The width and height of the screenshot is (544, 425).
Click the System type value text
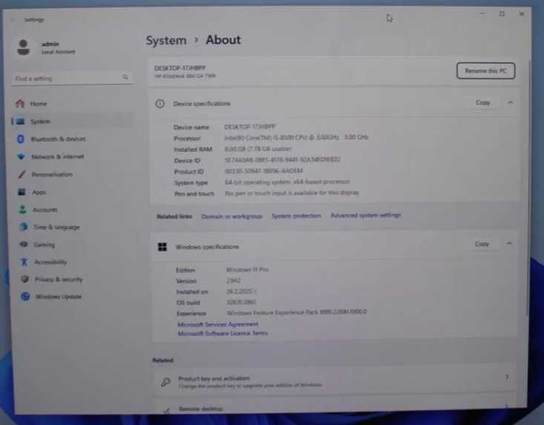pos(287,182)
